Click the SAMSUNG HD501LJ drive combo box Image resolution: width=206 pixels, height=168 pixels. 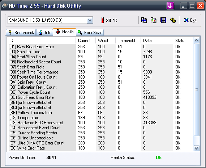(x=50, y=20)
